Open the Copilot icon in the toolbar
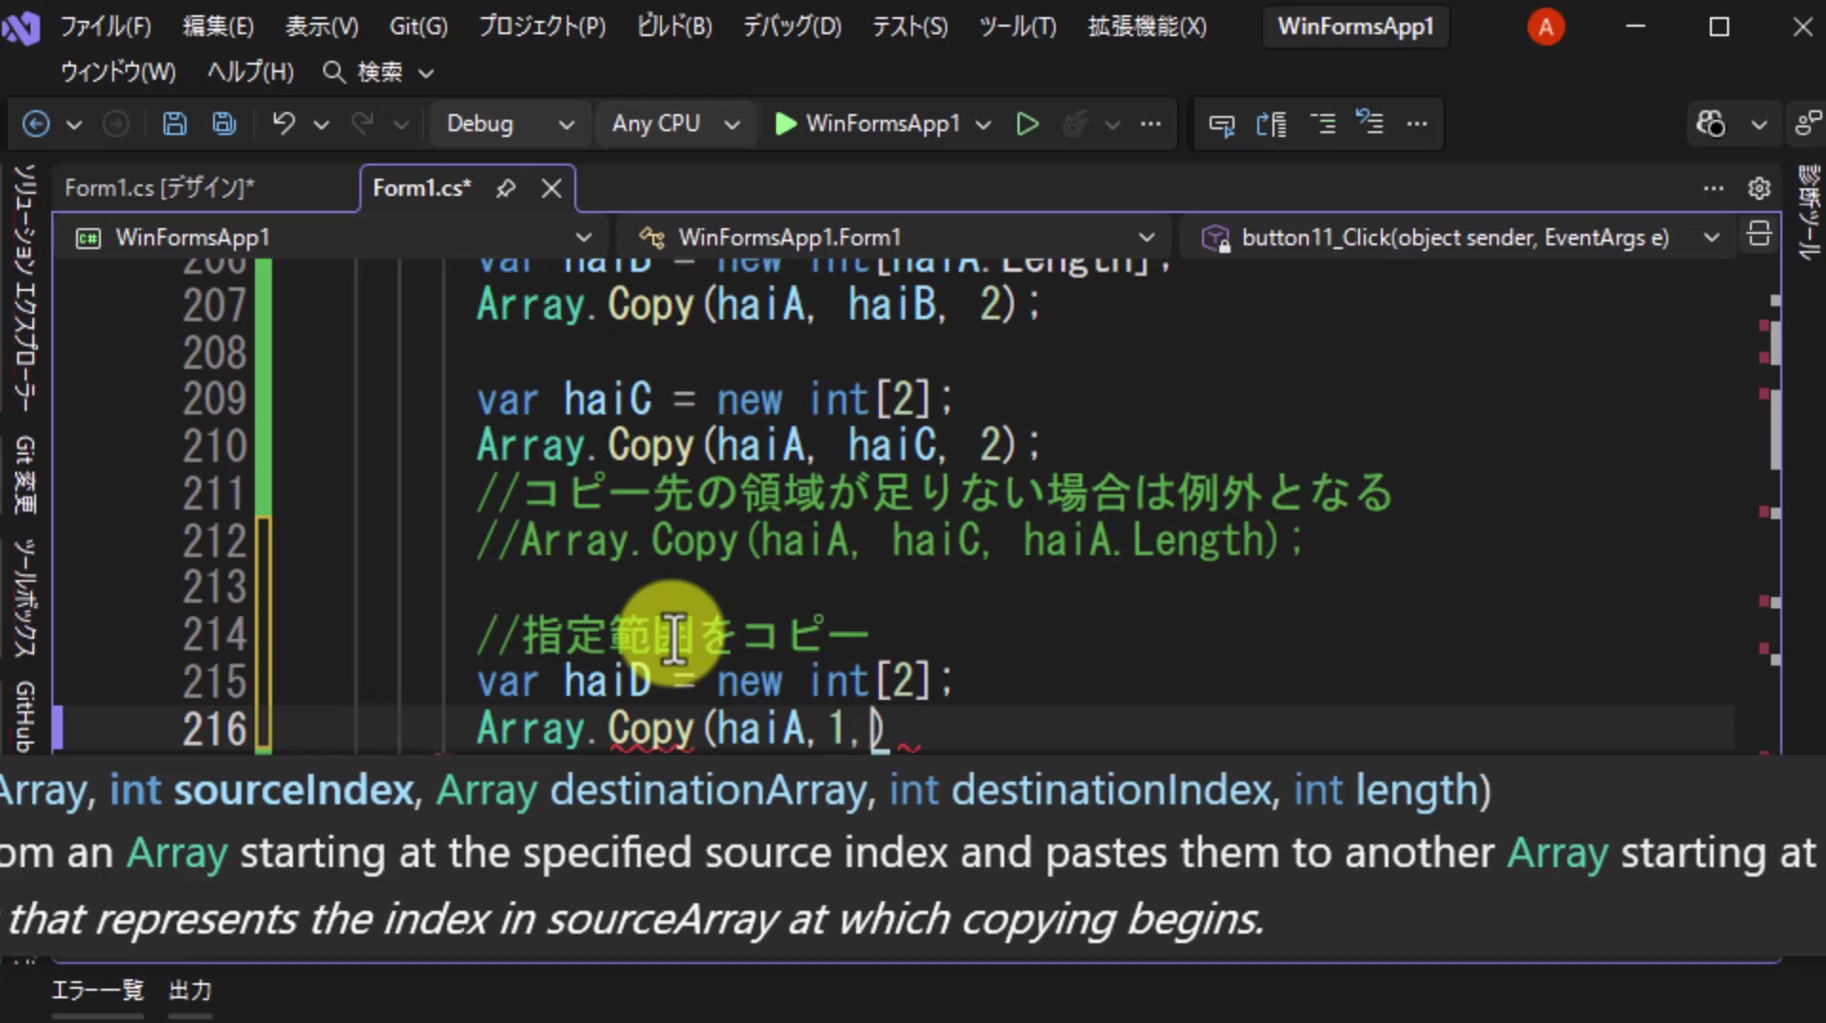Screen dimensions: 1826x1023 tap(1710, 124)
